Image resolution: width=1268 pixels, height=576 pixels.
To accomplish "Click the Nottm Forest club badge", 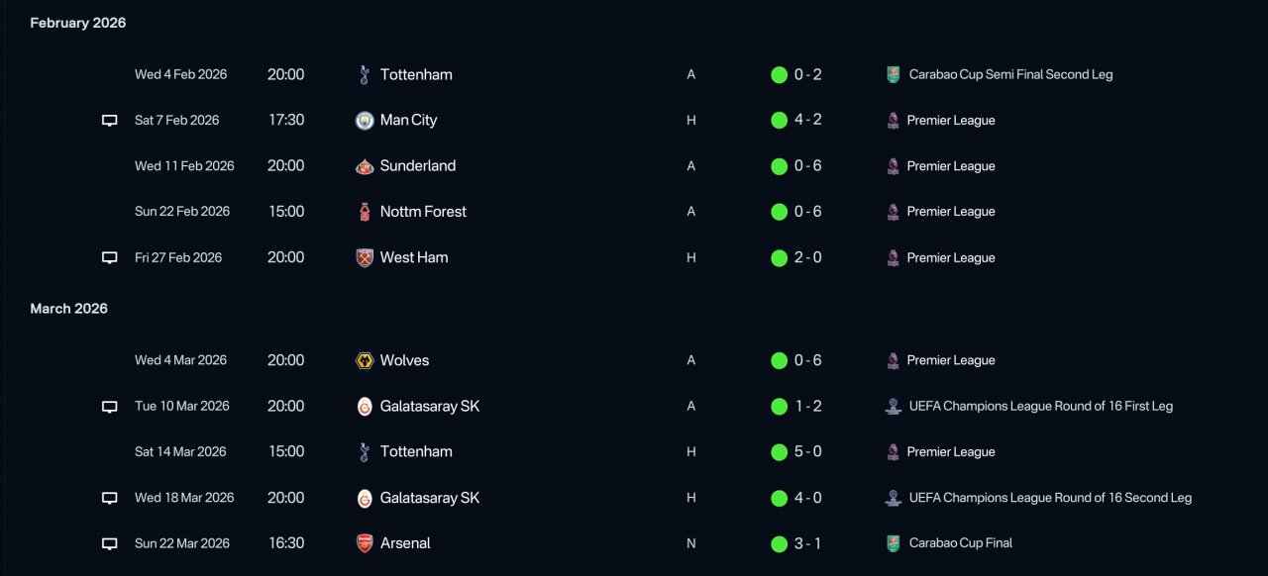I will 365,212.
